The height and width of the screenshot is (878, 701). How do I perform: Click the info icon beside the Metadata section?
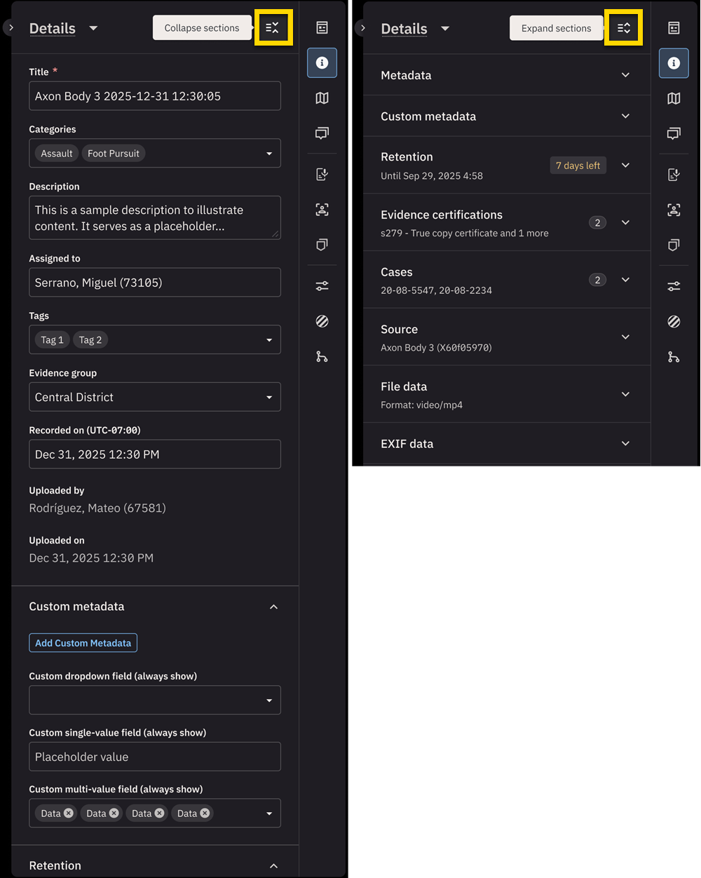click(x=674, y=63)
